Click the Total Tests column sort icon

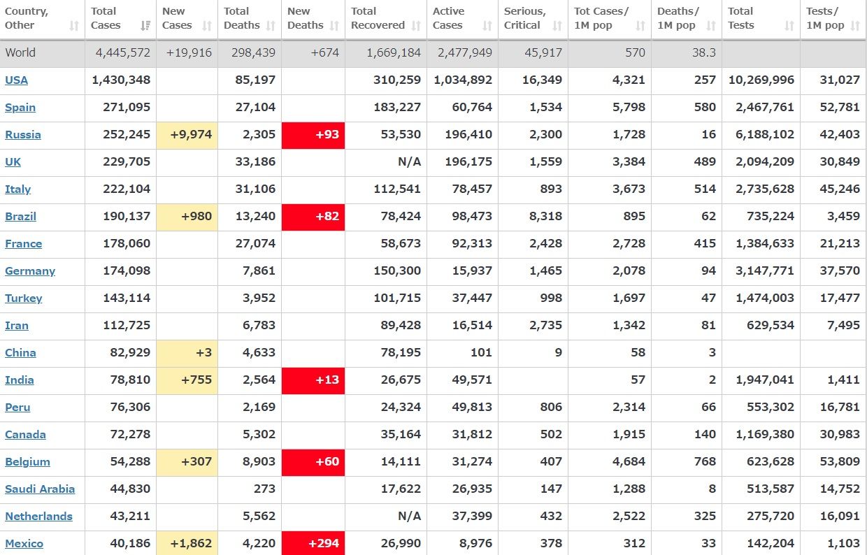pyautogui.click(x=789, y=26)
